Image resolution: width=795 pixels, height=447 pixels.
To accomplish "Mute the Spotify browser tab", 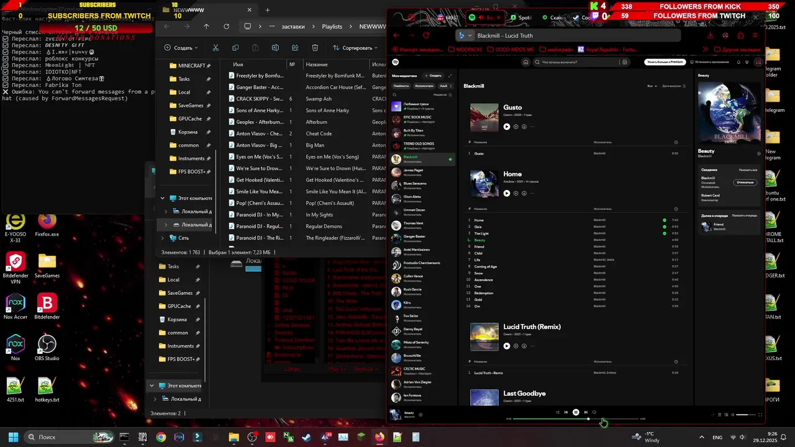I will point(481,17).
